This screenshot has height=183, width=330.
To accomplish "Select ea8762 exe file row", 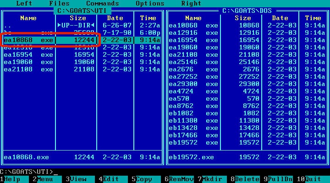I will (x=247, y=106).
